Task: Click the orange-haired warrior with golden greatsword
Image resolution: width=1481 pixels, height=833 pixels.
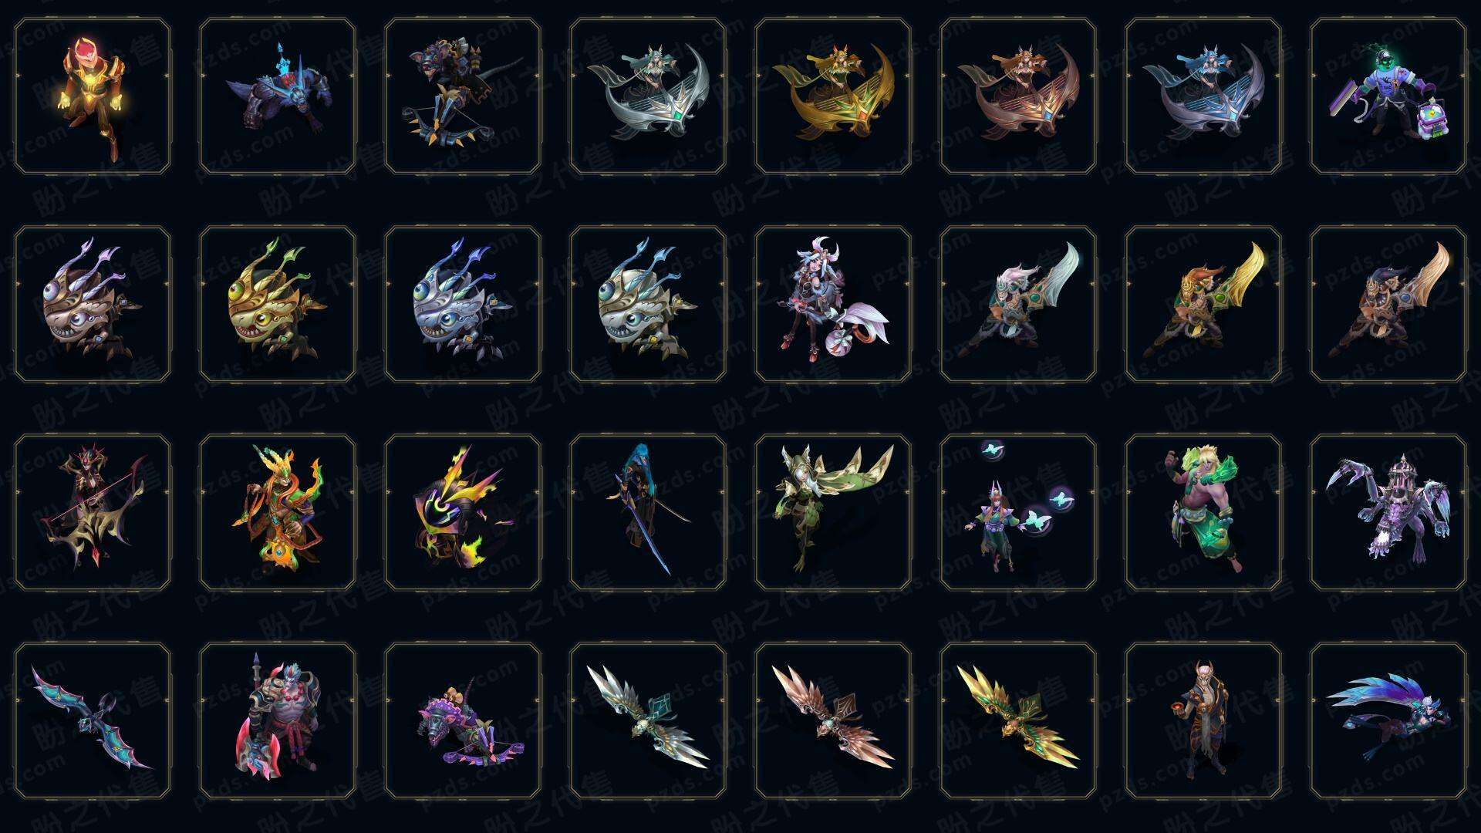Action: (1203, 304)
